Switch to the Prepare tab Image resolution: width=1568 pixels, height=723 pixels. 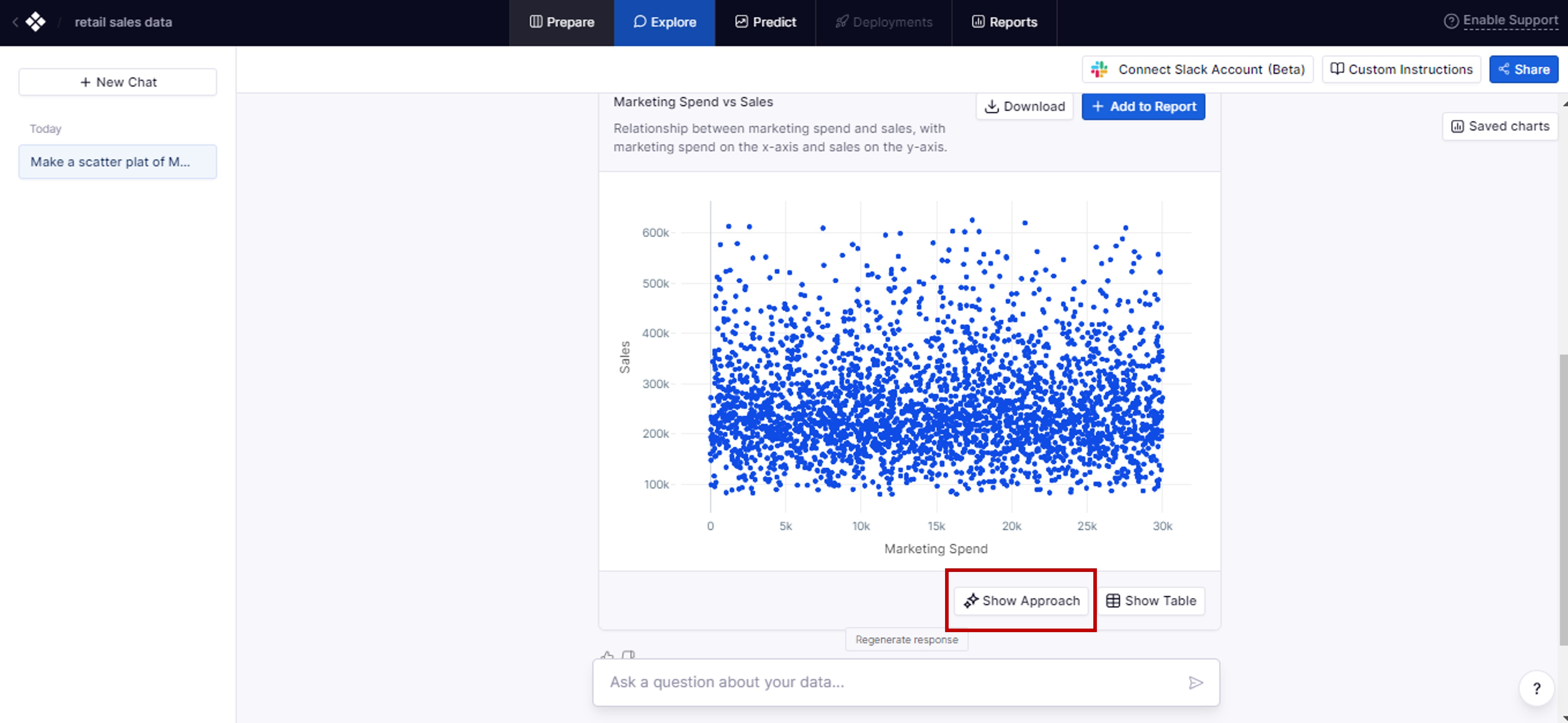[x=561, y=22]
